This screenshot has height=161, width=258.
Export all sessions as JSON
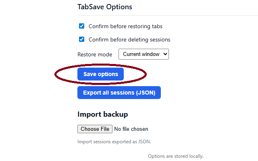pos(119,93)
